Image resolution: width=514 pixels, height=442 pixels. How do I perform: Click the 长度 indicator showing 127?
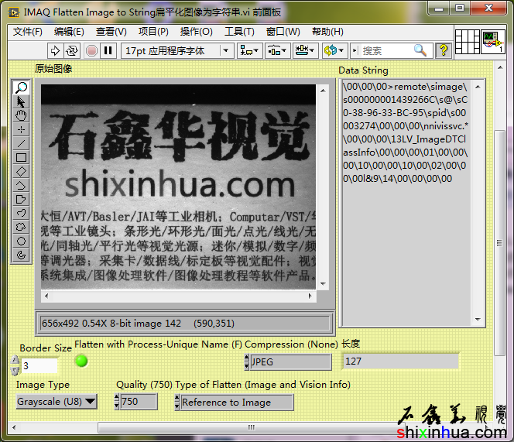click(400, 361)
